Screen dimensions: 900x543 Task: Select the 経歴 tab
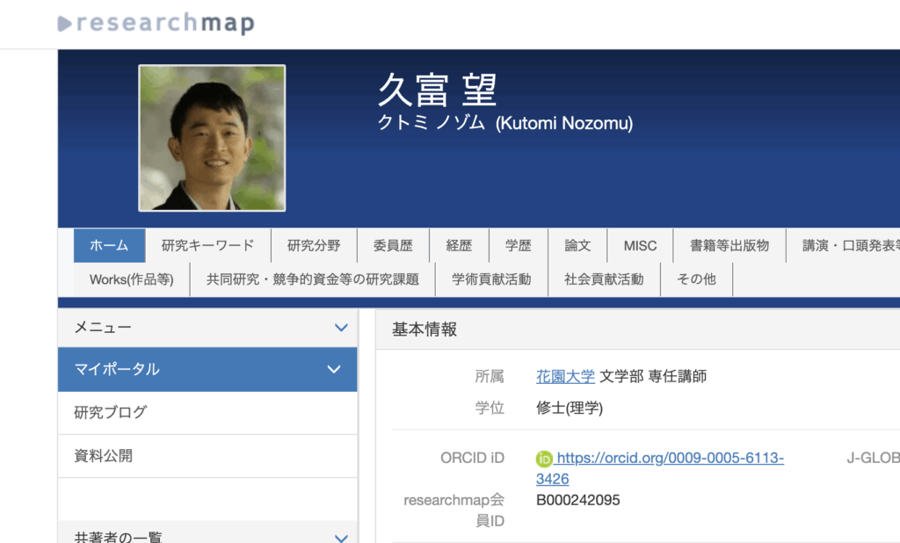click(x=459, y=246)
